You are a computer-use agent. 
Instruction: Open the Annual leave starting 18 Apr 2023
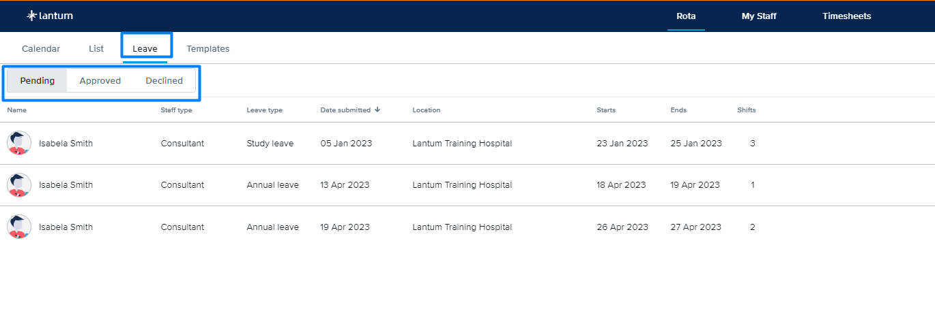pos(467,185)
